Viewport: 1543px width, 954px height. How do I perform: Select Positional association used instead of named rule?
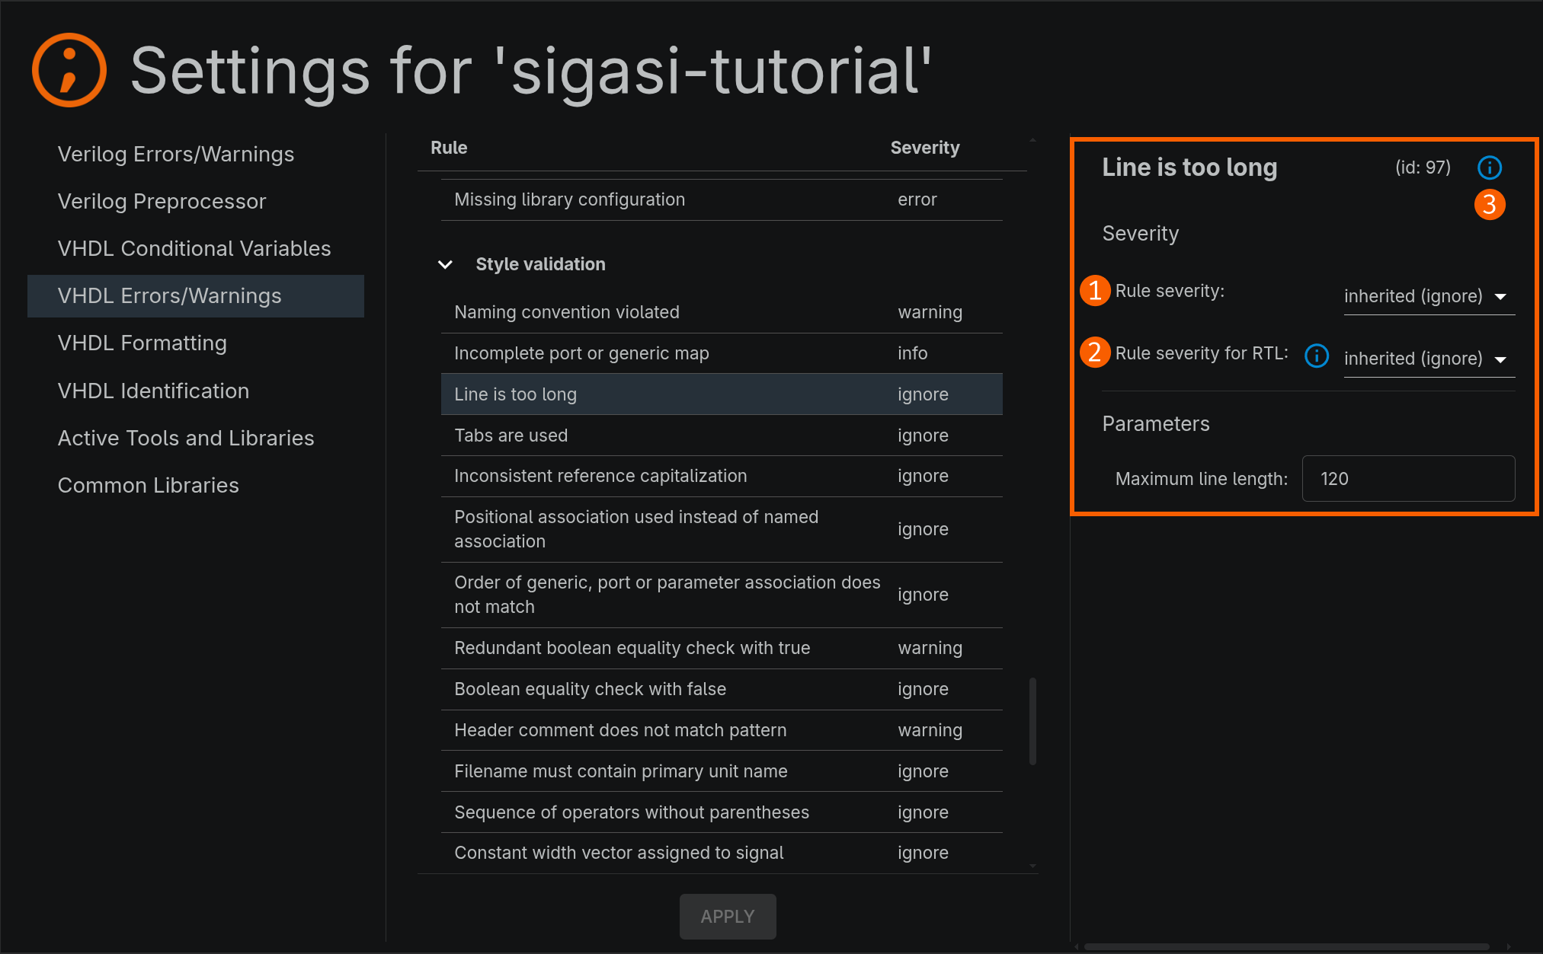click(722, 529)
